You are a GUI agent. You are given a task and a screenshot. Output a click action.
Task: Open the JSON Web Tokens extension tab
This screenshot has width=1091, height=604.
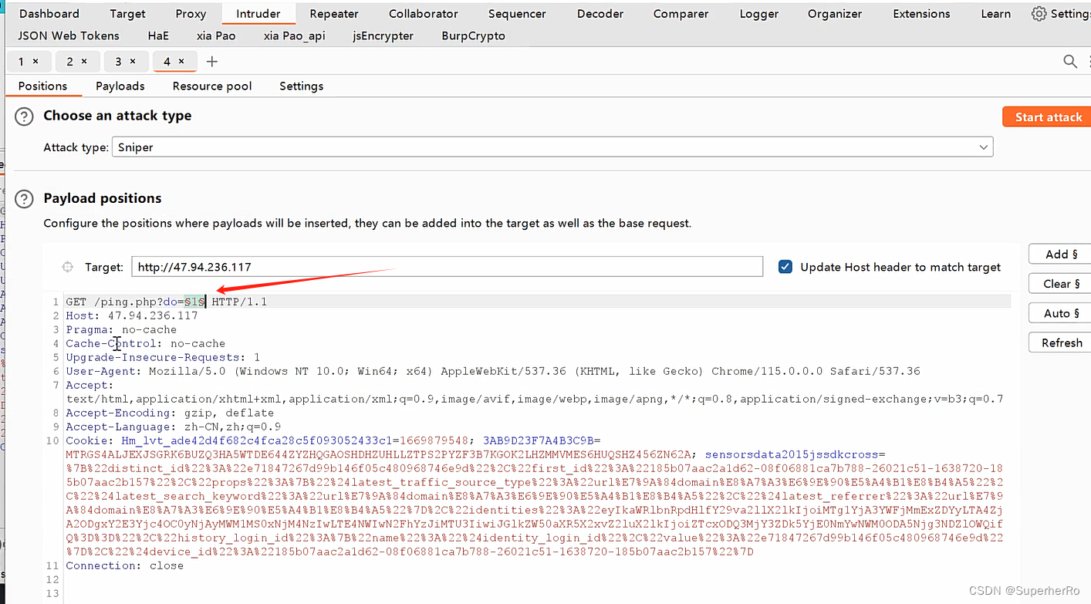[69, 35]
